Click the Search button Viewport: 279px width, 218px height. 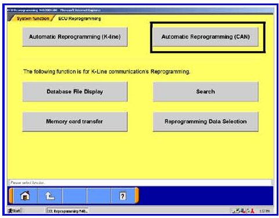pyautogui.click(x=205, y=92)
